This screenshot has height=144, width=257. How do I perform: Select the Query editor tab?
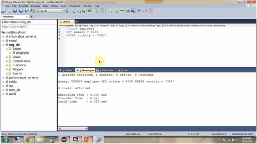pos(66,22)
